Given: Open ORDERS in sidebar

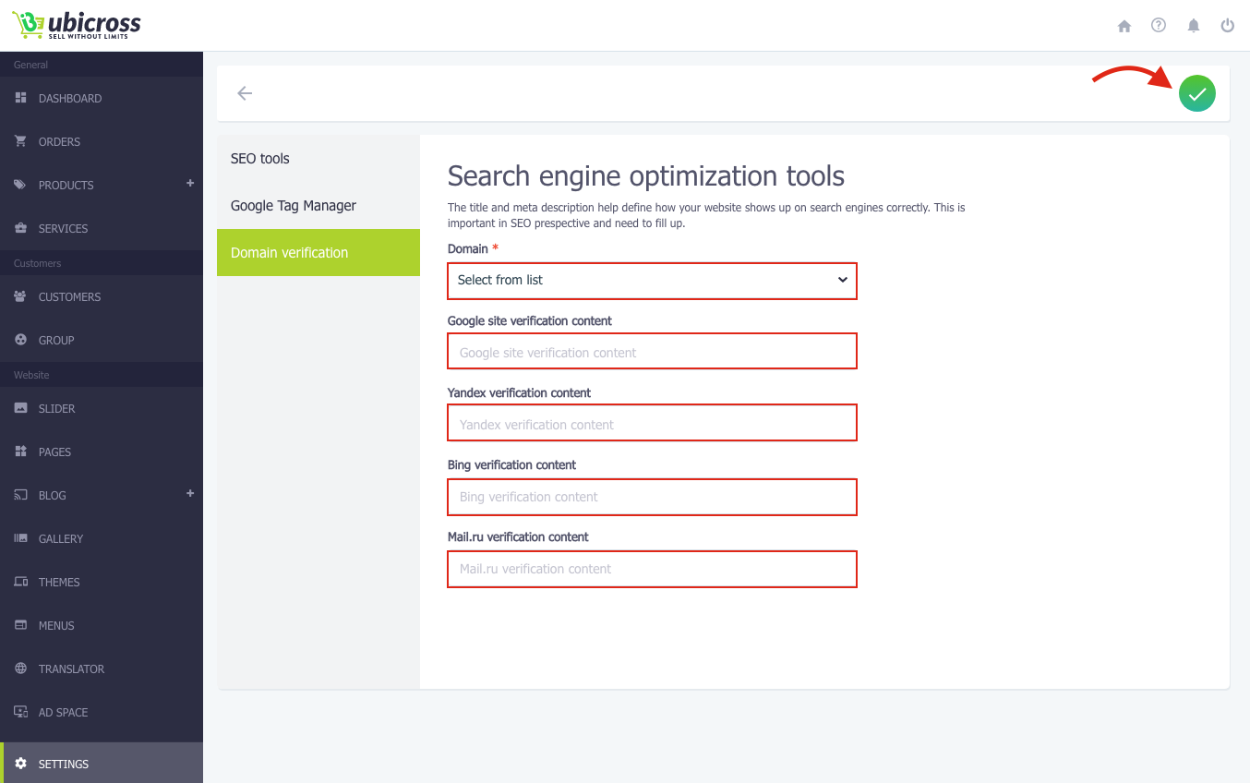Looking at the screenshot, I should 102,142.
